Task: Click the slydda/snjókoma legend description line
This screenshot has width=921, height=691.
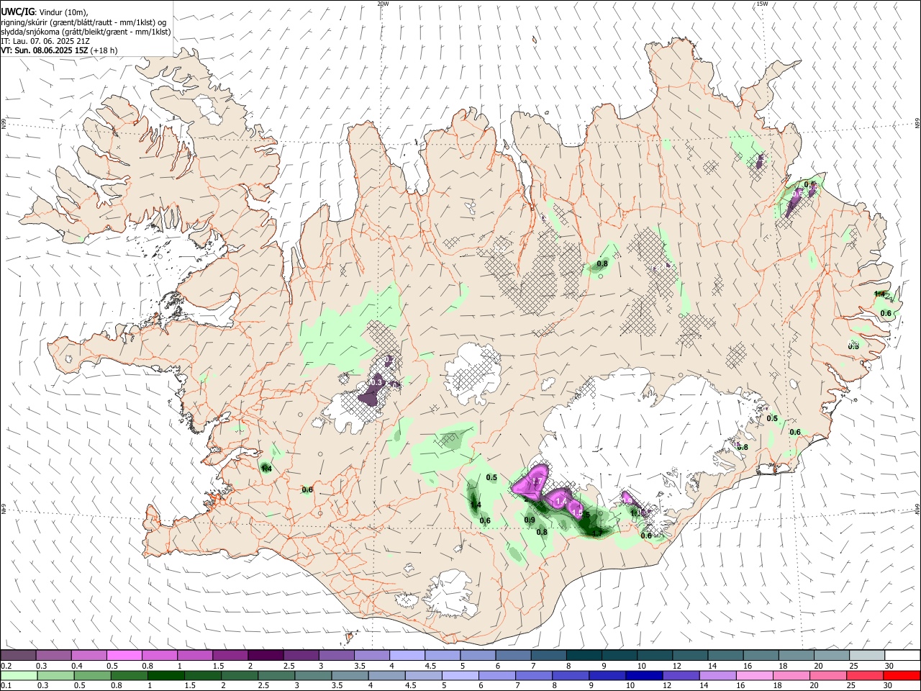Action: [x=86, y=32]
